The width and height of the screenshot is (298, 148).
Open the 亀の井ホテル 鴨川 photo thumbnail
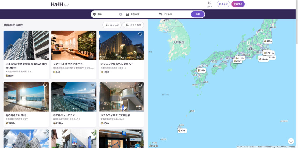point(26,97)
